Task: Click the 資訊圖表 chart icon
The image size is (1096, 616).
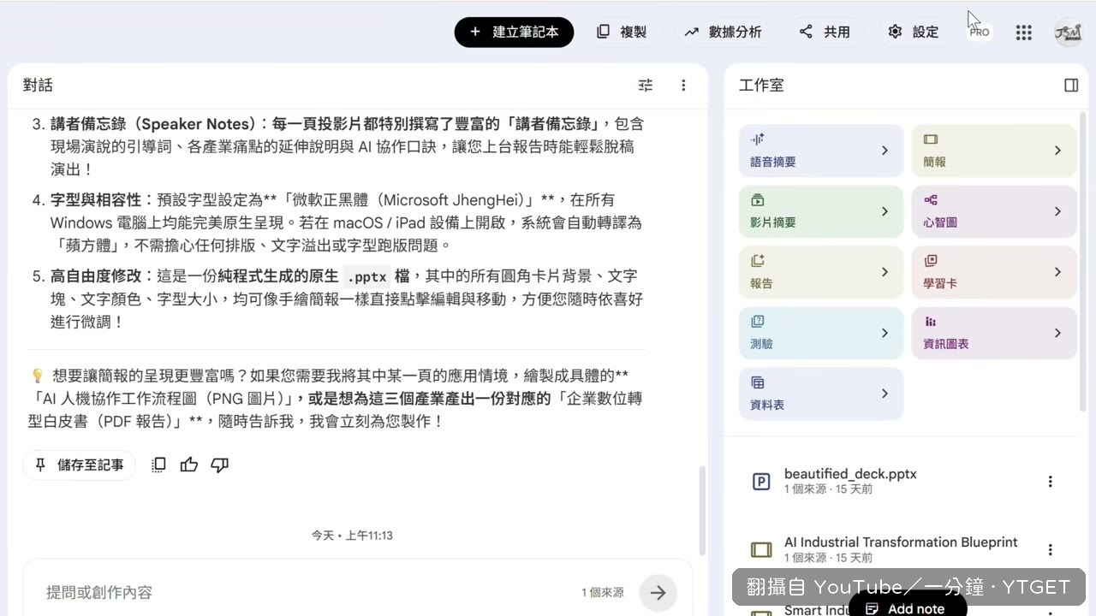Action: (931, 322)
